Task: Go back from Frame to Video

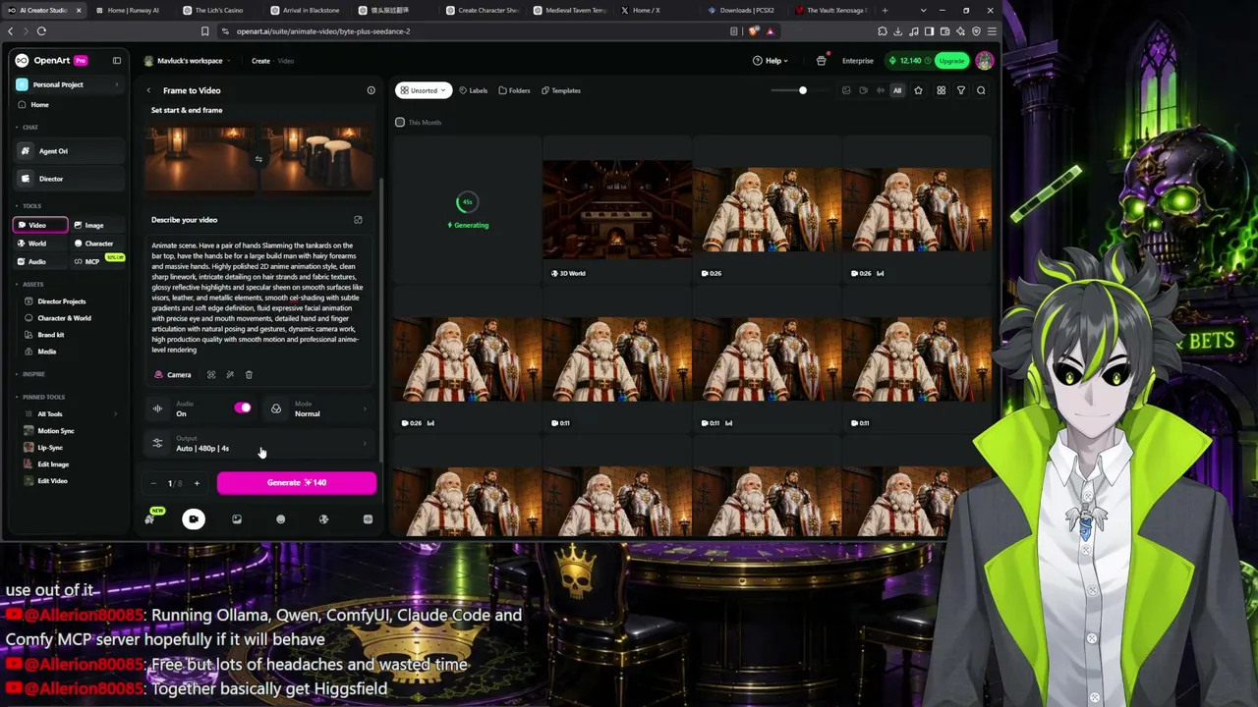Action: [148, 90]
